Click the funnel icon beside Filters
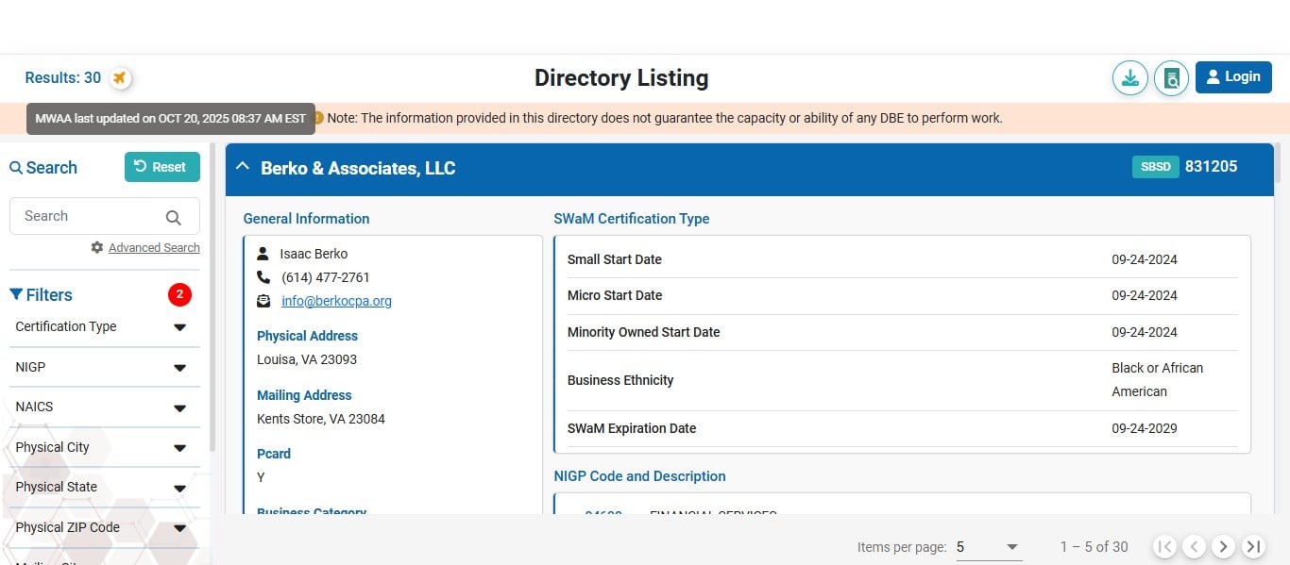The height and width of the screenshot is (565, 1290). tap(16, 295)
